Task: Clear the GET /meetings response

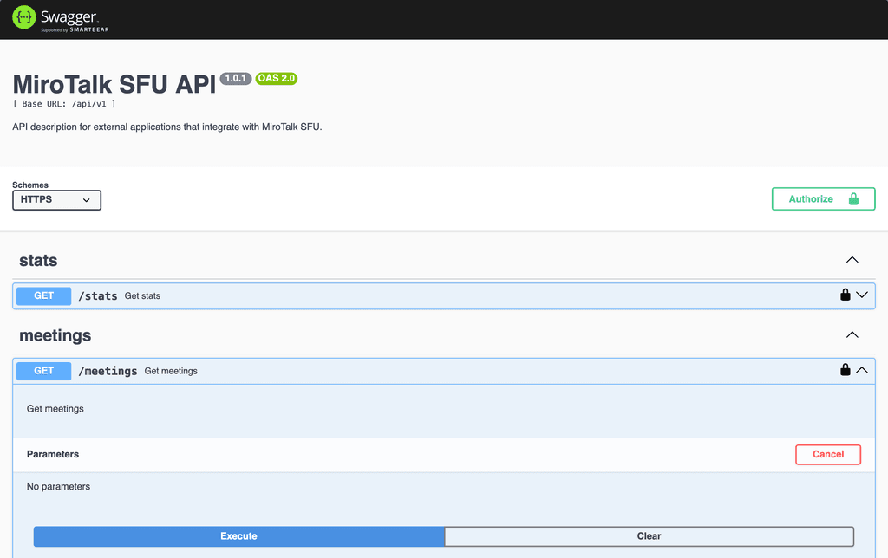Action: point(649,536)
